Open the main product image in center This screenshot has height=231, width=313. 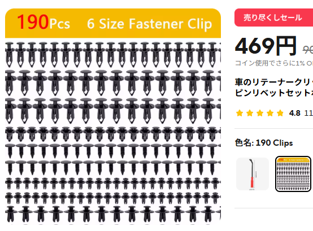tap(113, 116)
